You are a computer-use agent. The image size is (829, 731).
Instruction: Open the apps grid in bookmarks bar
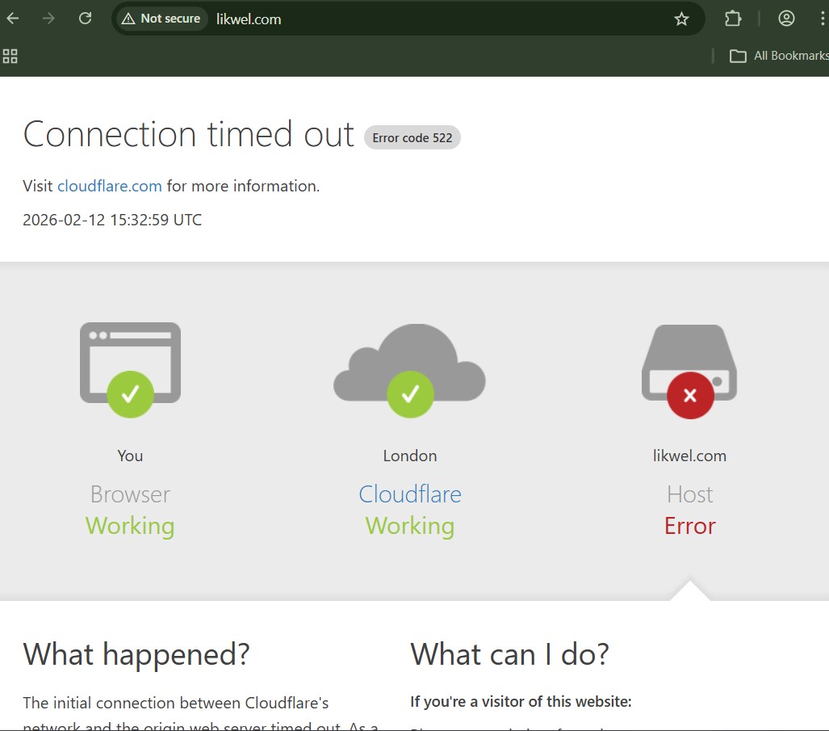point(10,56)
